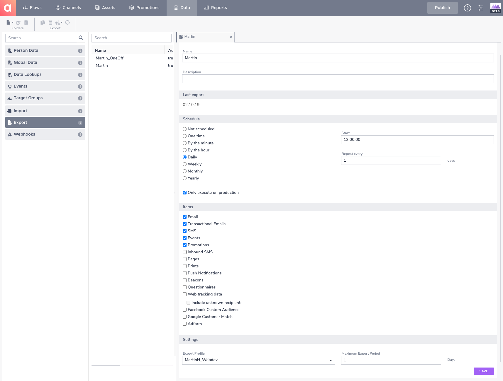Image resolution: width=503 pixels, height=381 pixels.
Task: Open the settings sliders icon
Action: 480,8
